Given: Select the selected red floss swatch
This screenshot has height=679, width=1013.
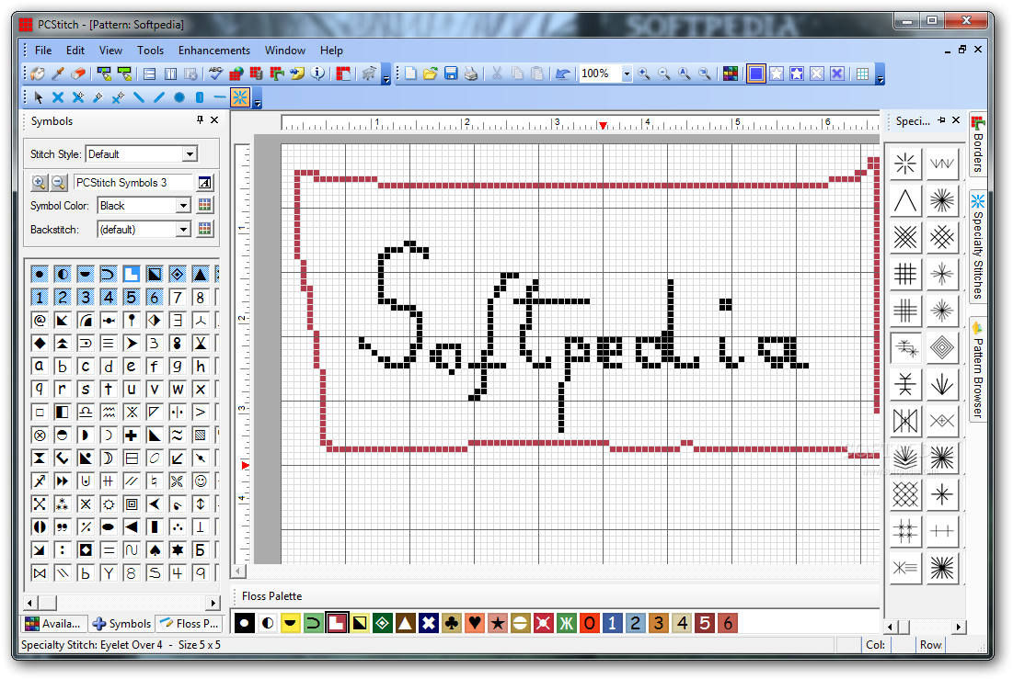Looking at the screenshot, I should click(337, 623).
